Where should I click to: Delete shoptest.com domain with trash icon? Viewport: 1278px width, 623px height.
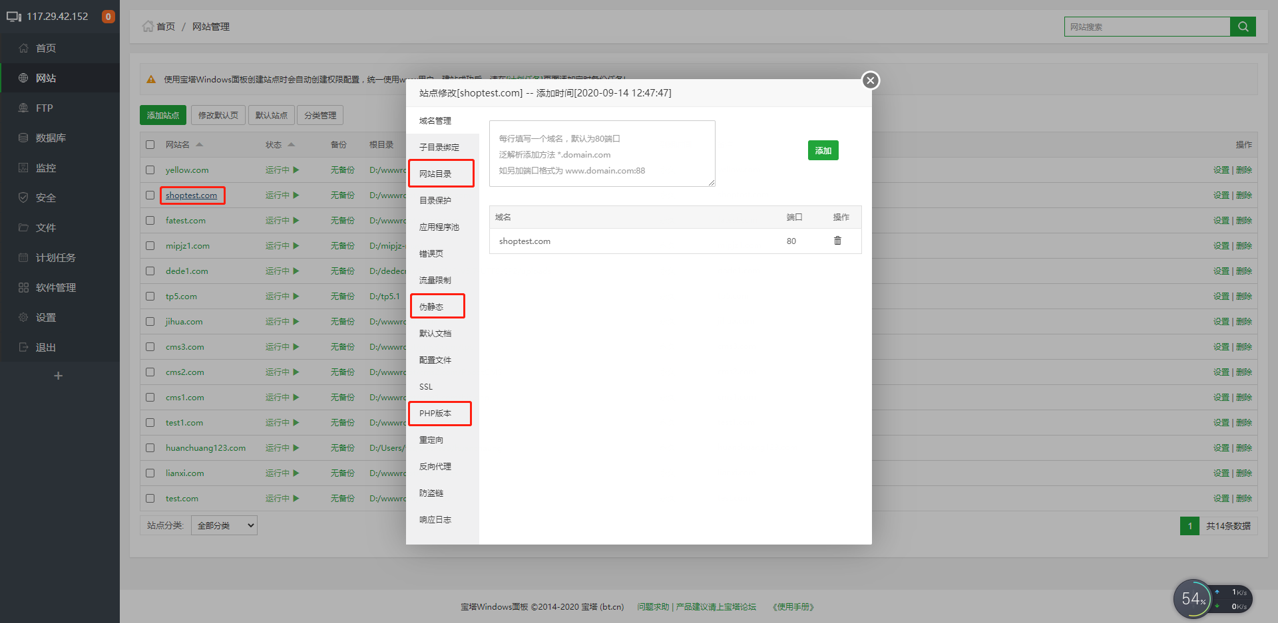coord(837,241)
